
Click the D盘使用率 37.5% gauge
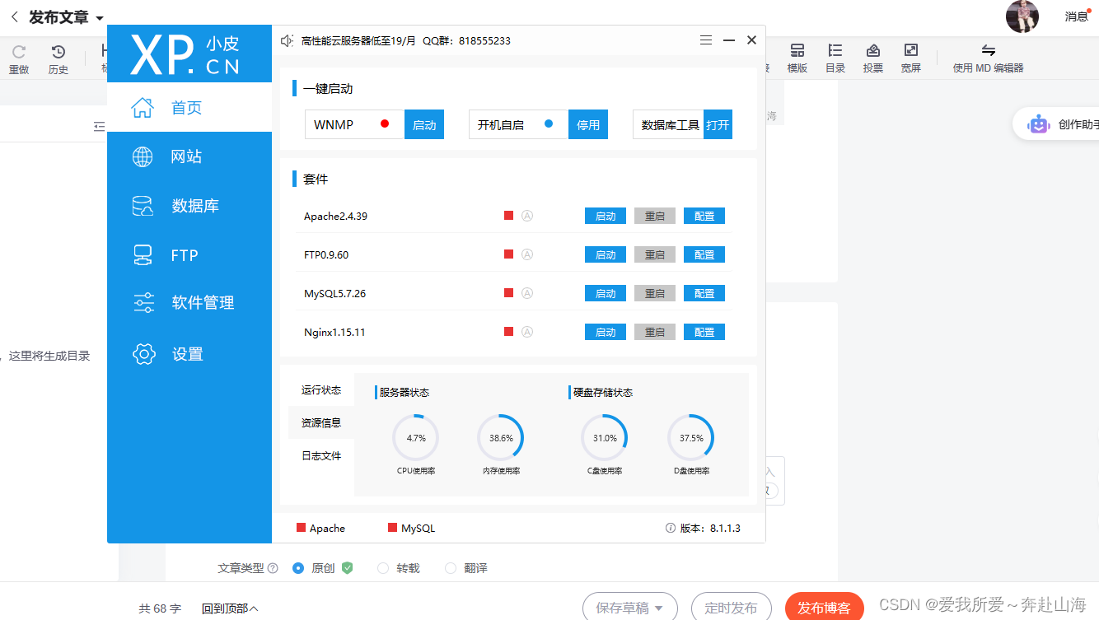691,438
